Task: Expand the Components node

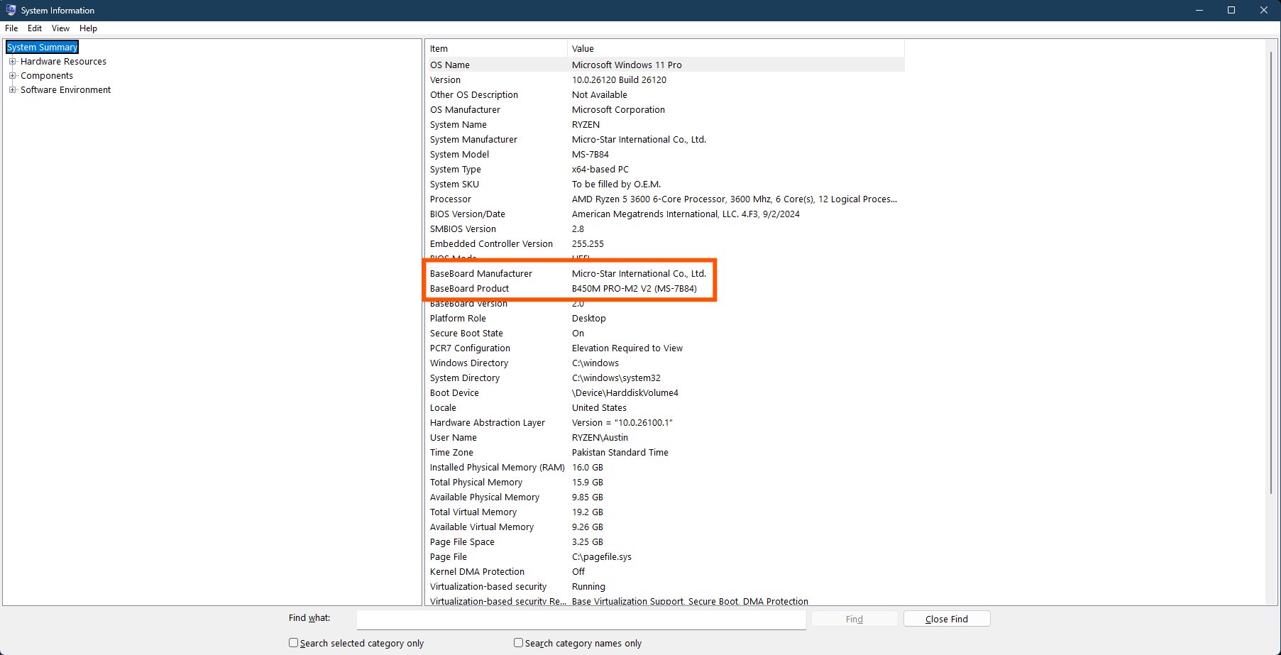Action: 12,75
